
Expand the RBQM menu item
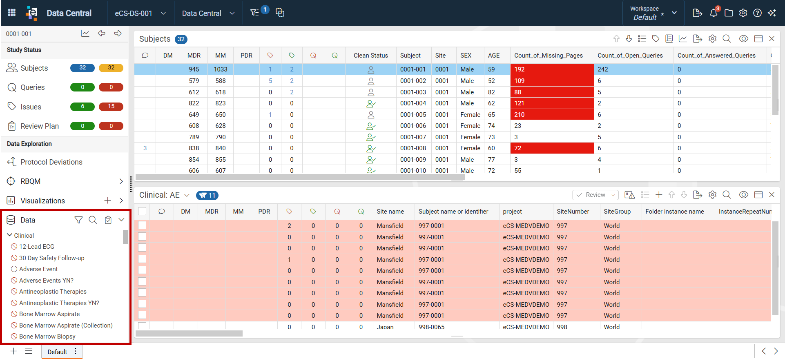(121, 181)
